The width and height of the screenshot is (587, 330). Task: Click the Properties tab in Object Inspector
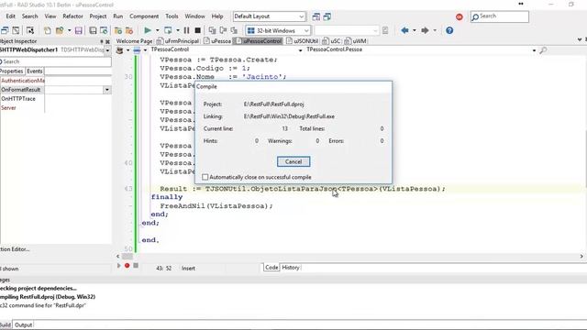tap(12, 71)
